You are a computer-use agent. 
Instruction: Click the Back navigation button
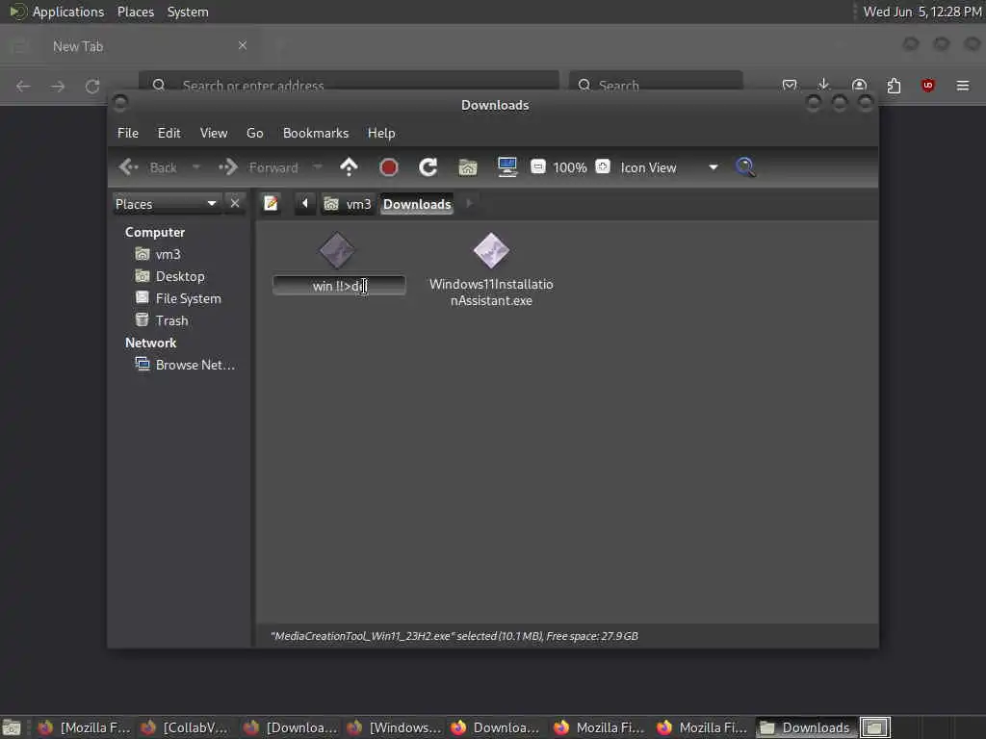[x=149, y=167]
